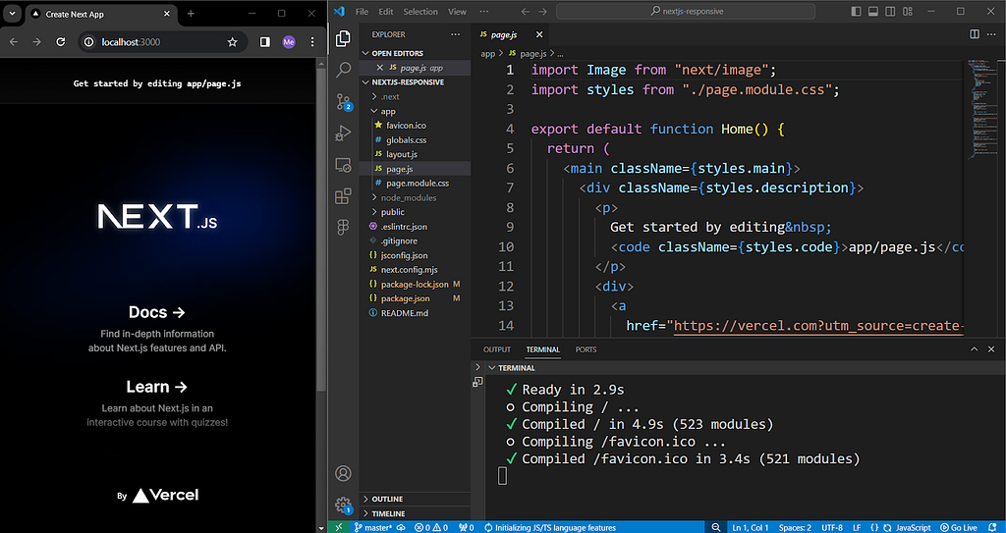Click the master* branch in the status bar
This screenshot has height=533, width=1006.
tap(372, 527)
